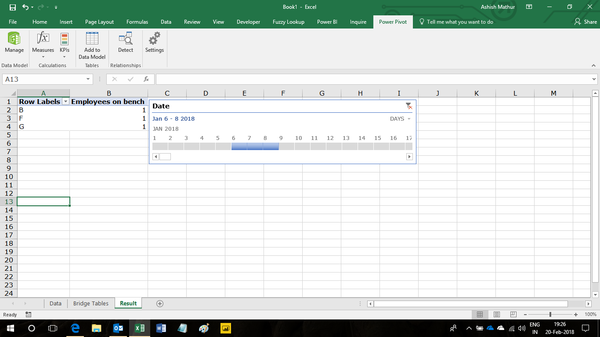This screenshot has height=337, width=600.
Task: Open the KPIs dropdown
Action: click(x=65, y=45)
